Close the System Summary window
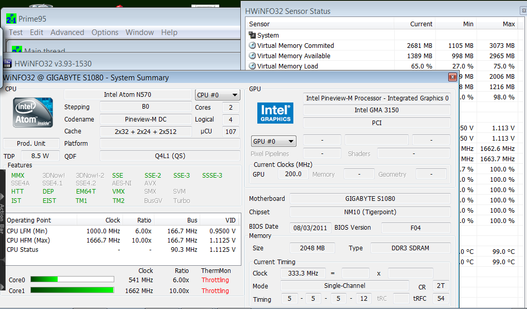Screen dimensions: 527x309 tap(452, 77)
